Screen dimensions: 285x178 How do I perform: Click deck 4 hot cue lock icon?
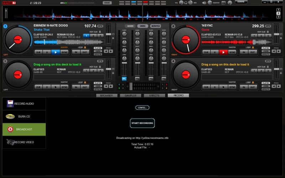[x=268, y=67]
